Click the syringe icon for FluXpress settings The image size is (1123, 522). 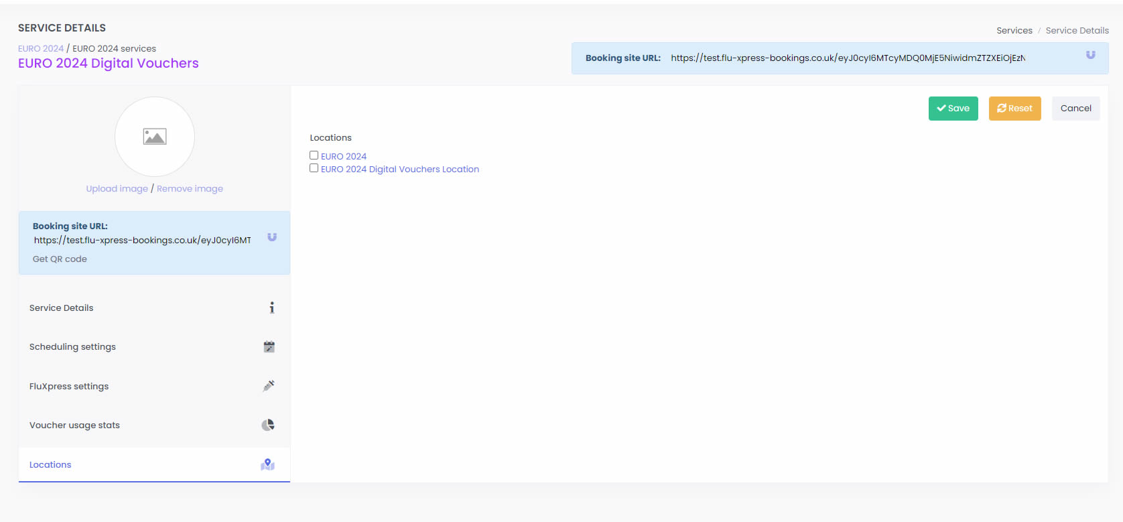click(269, 386)
